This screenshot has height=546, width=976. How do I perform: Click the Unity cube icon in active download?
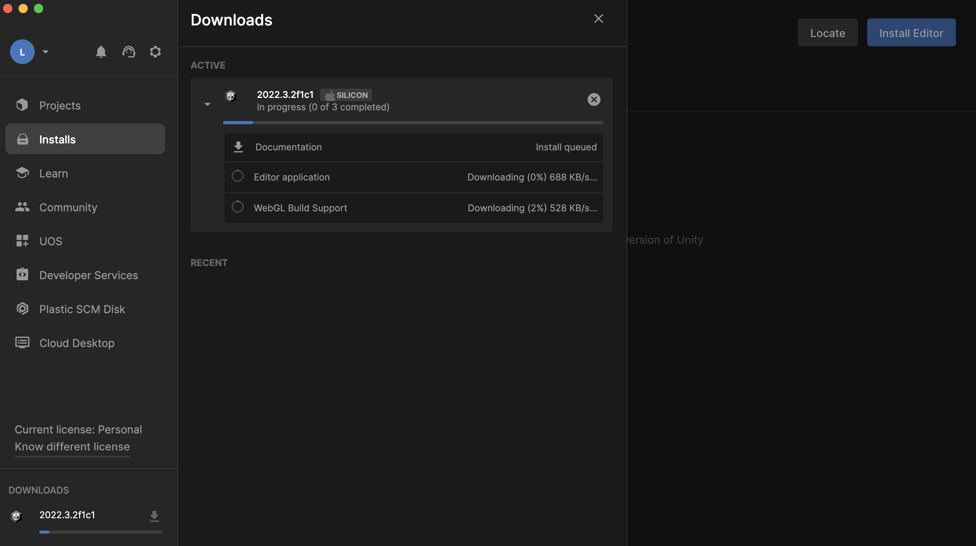click(231, 96)
